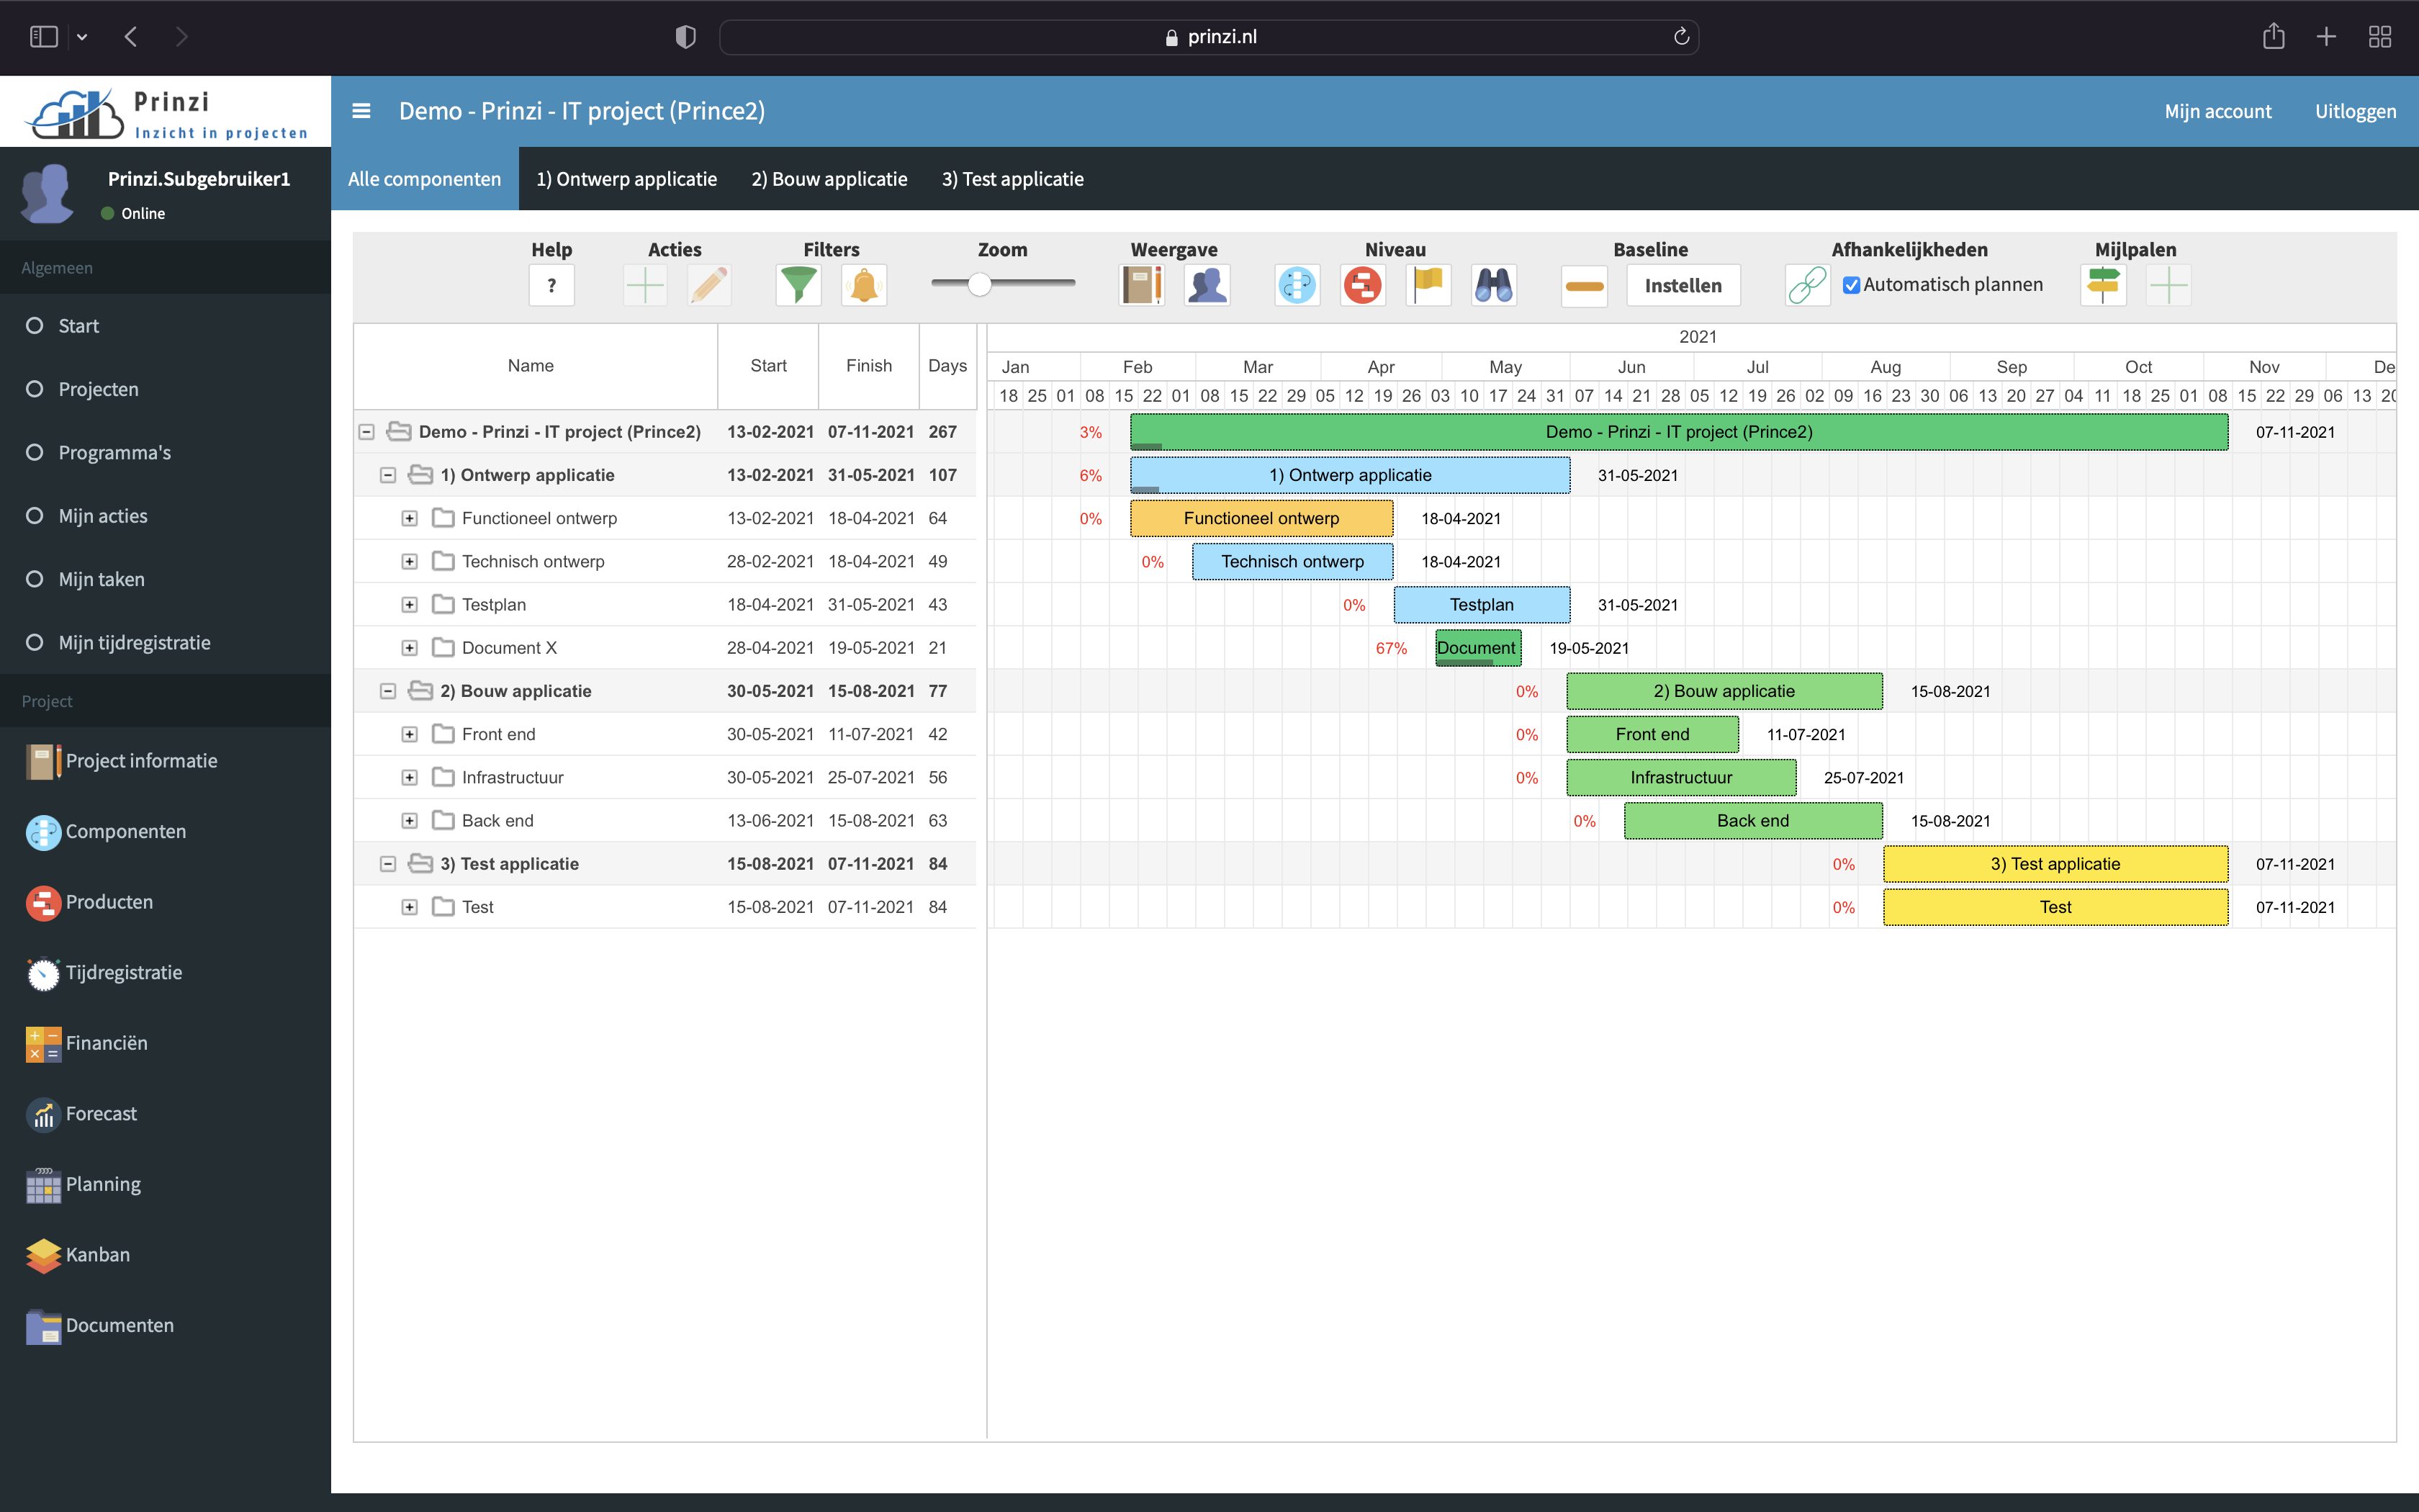Select the notebook Weergave icon

(1142, 286)
